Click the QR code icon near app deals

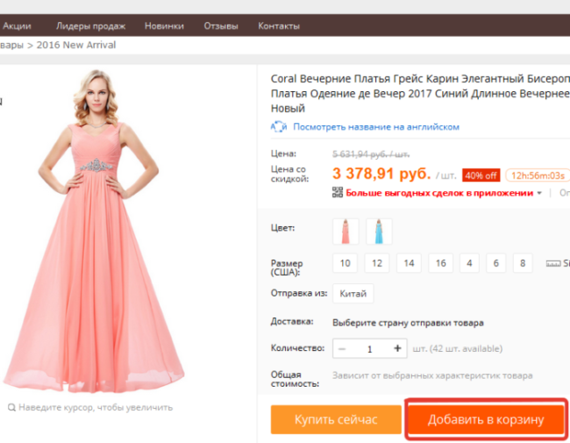(x=338, y=192)
